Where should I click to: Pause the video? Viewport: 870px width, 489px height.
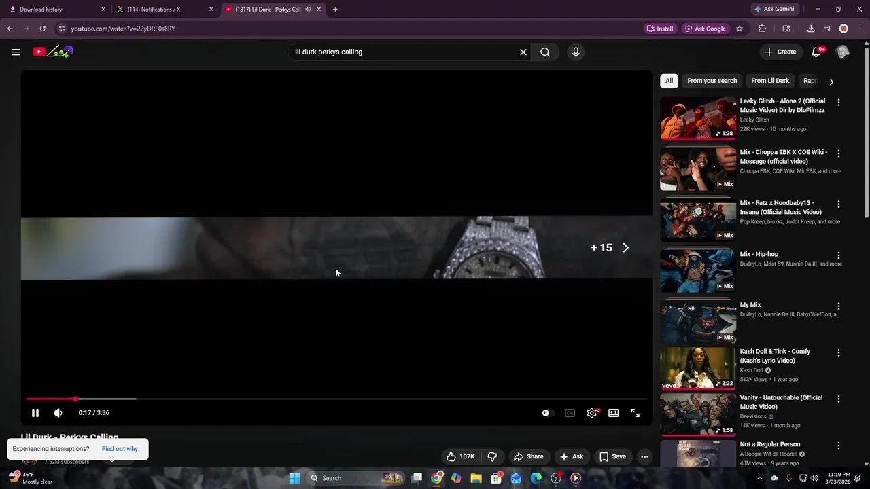click(35, 412)
